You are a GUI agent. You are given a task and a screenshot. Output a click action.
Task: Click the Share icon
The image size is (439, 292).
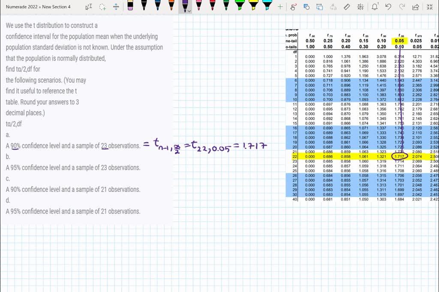pos(415,7)
